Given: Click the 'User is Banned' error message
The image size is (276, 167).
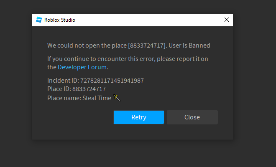Looking at the screenshot, I should coord(189,46).
